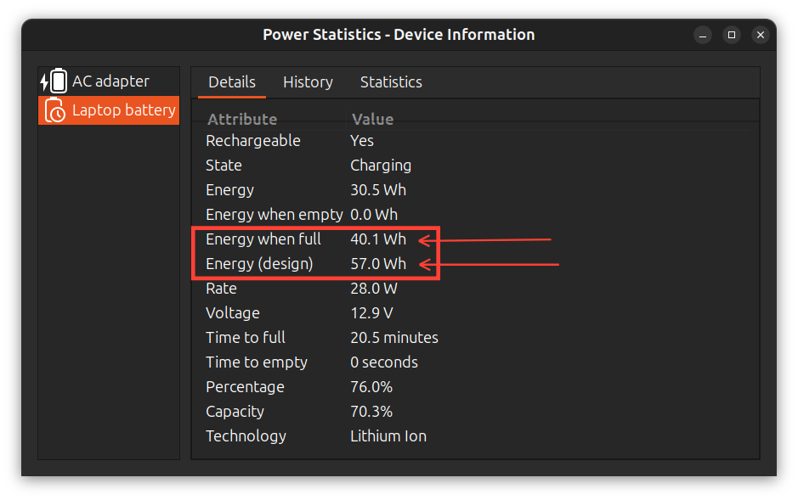Select the Capacity 70.3% row
The height and width of the screenshot is (500, 798).
click(306, 412)
